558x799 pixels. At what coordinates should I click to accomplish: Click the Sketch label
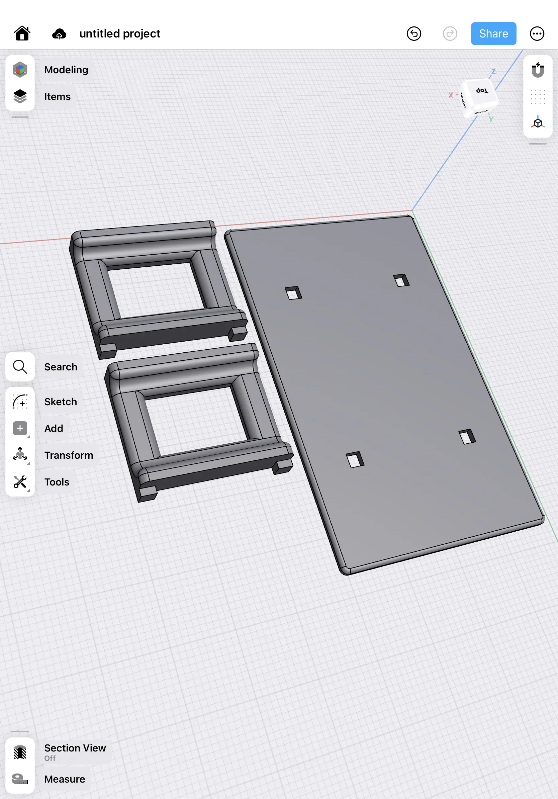61,402
